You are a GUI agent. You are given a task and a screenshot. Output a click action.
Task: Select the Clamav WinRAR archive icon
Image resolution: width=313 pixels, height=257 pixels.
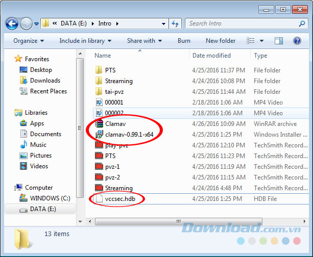click(x=99, y=123)
